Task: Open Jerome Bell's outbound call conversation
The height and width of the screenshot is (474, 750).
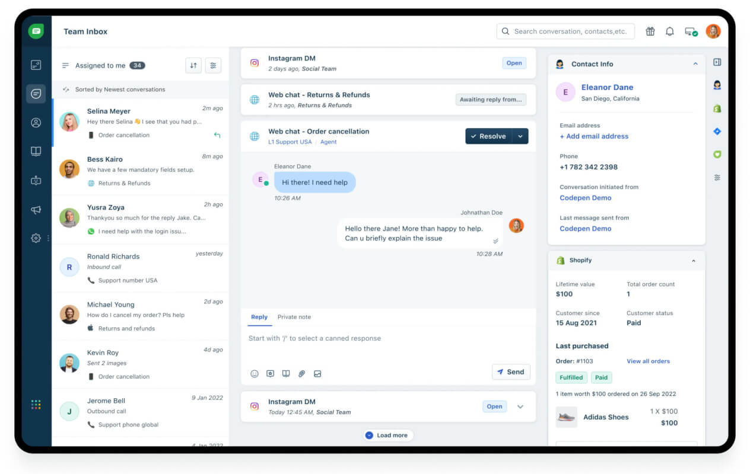Action: [141, 412]
